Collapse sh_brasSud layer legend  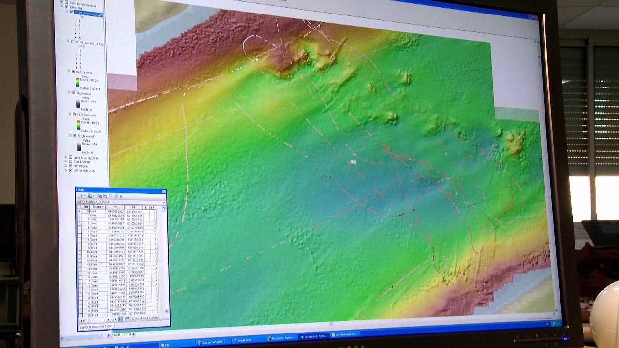69,92
